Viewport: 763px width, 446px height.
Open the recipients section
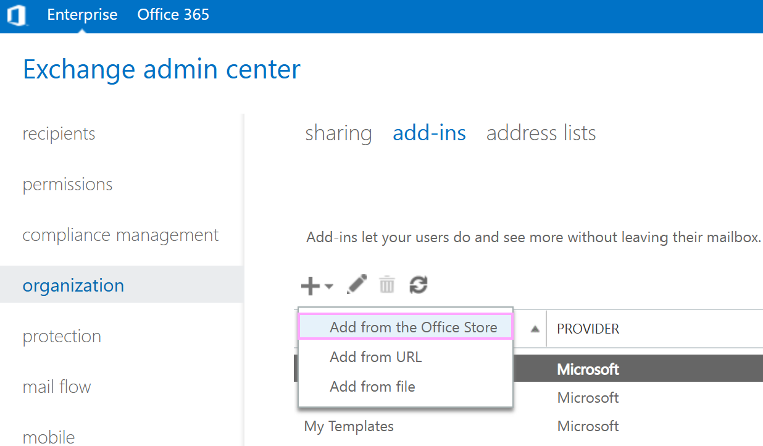[59, 133]
